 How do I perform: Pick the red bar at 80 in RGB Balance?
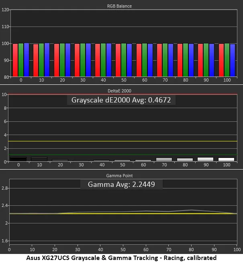(180, 60)
